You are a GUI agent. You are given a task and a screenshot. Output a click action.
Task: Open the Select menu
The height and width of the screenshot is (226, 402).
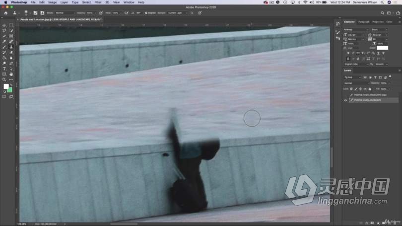[x=86, y=2]
